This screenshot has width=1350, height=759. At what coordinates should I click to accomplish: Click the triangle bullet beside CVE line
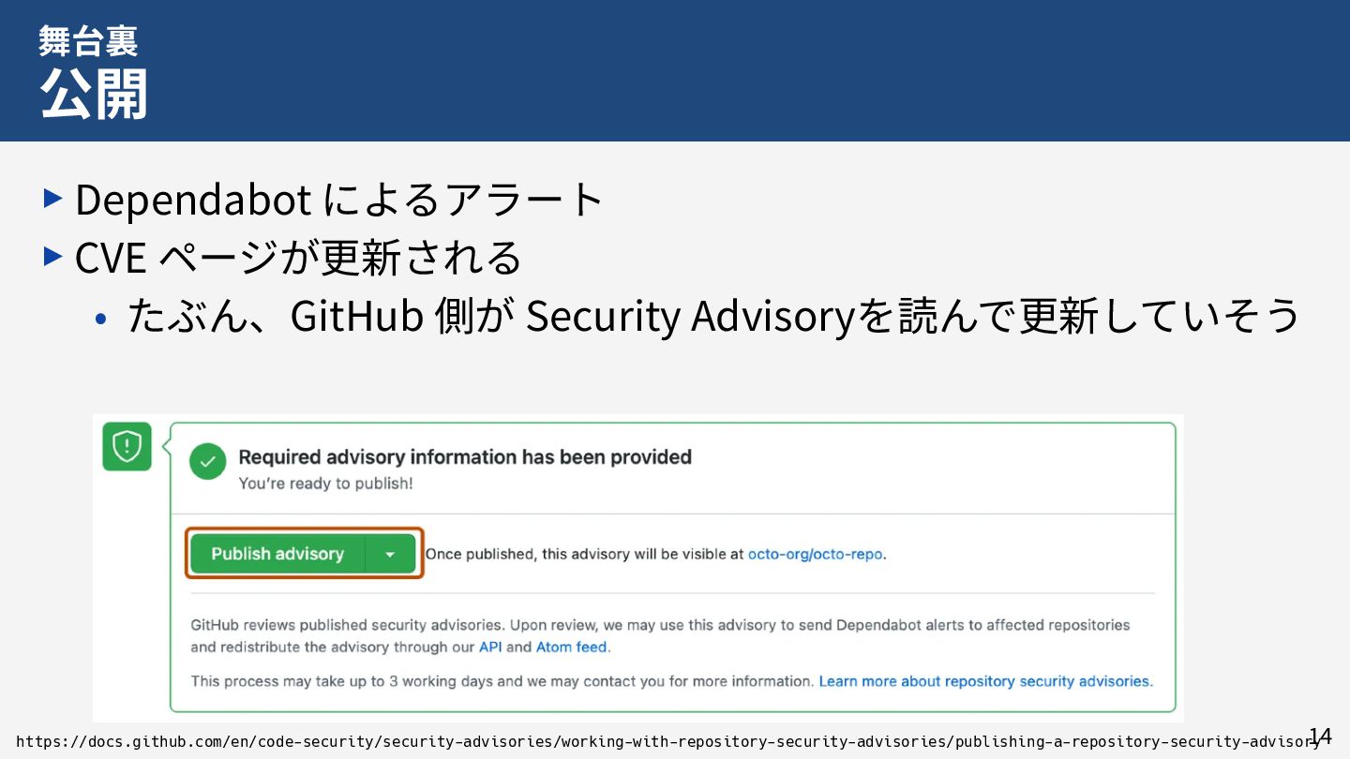point(53,256)
